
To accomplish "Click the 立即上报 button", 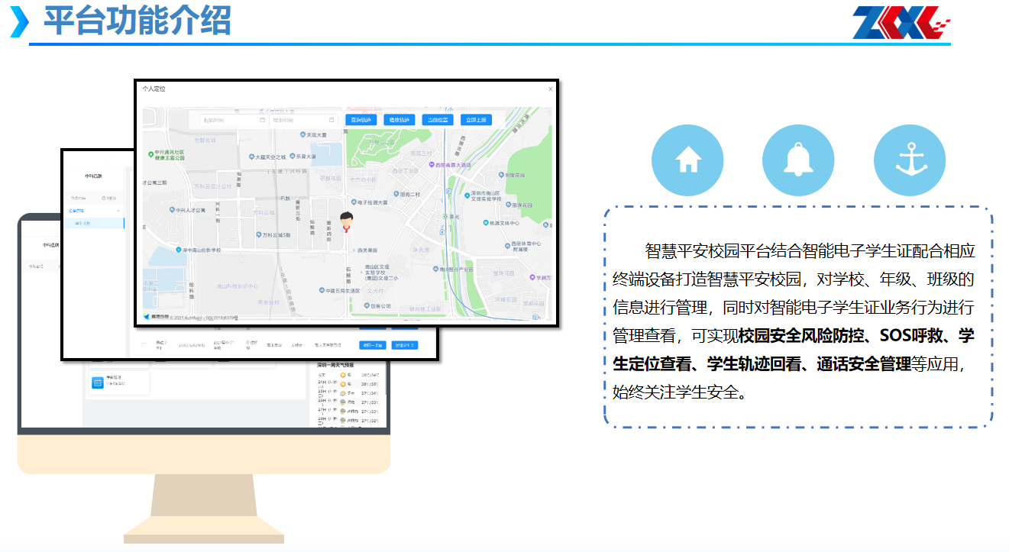I will point(476,120).
